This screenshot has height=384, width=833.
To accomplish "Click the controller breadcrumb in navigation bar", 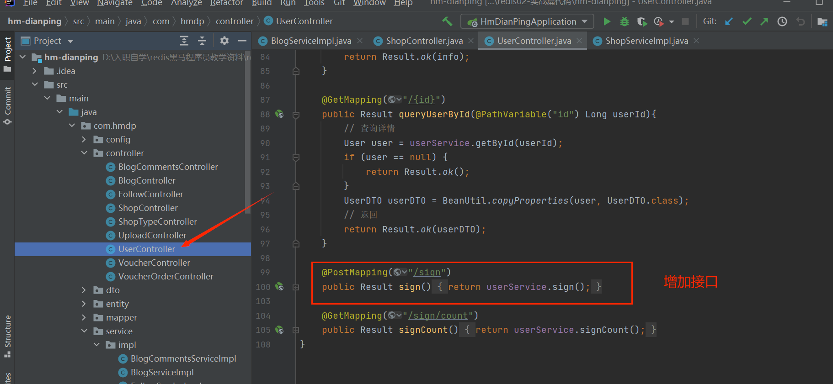I will coord(235,21).
